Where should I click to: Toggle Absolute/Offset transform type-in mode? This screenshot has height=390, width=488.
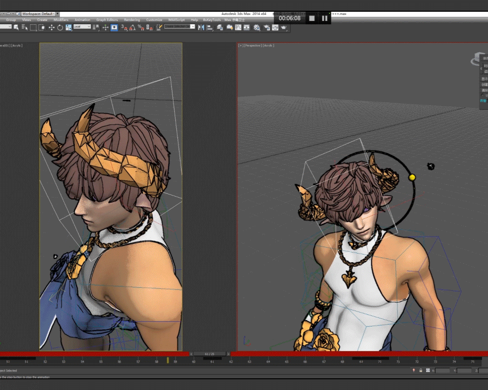[x=428, y=370]
